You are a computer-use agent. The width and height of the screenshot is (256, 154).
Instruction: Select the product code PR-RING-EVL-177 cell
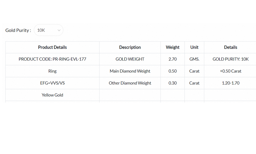(x=52, y=59)
